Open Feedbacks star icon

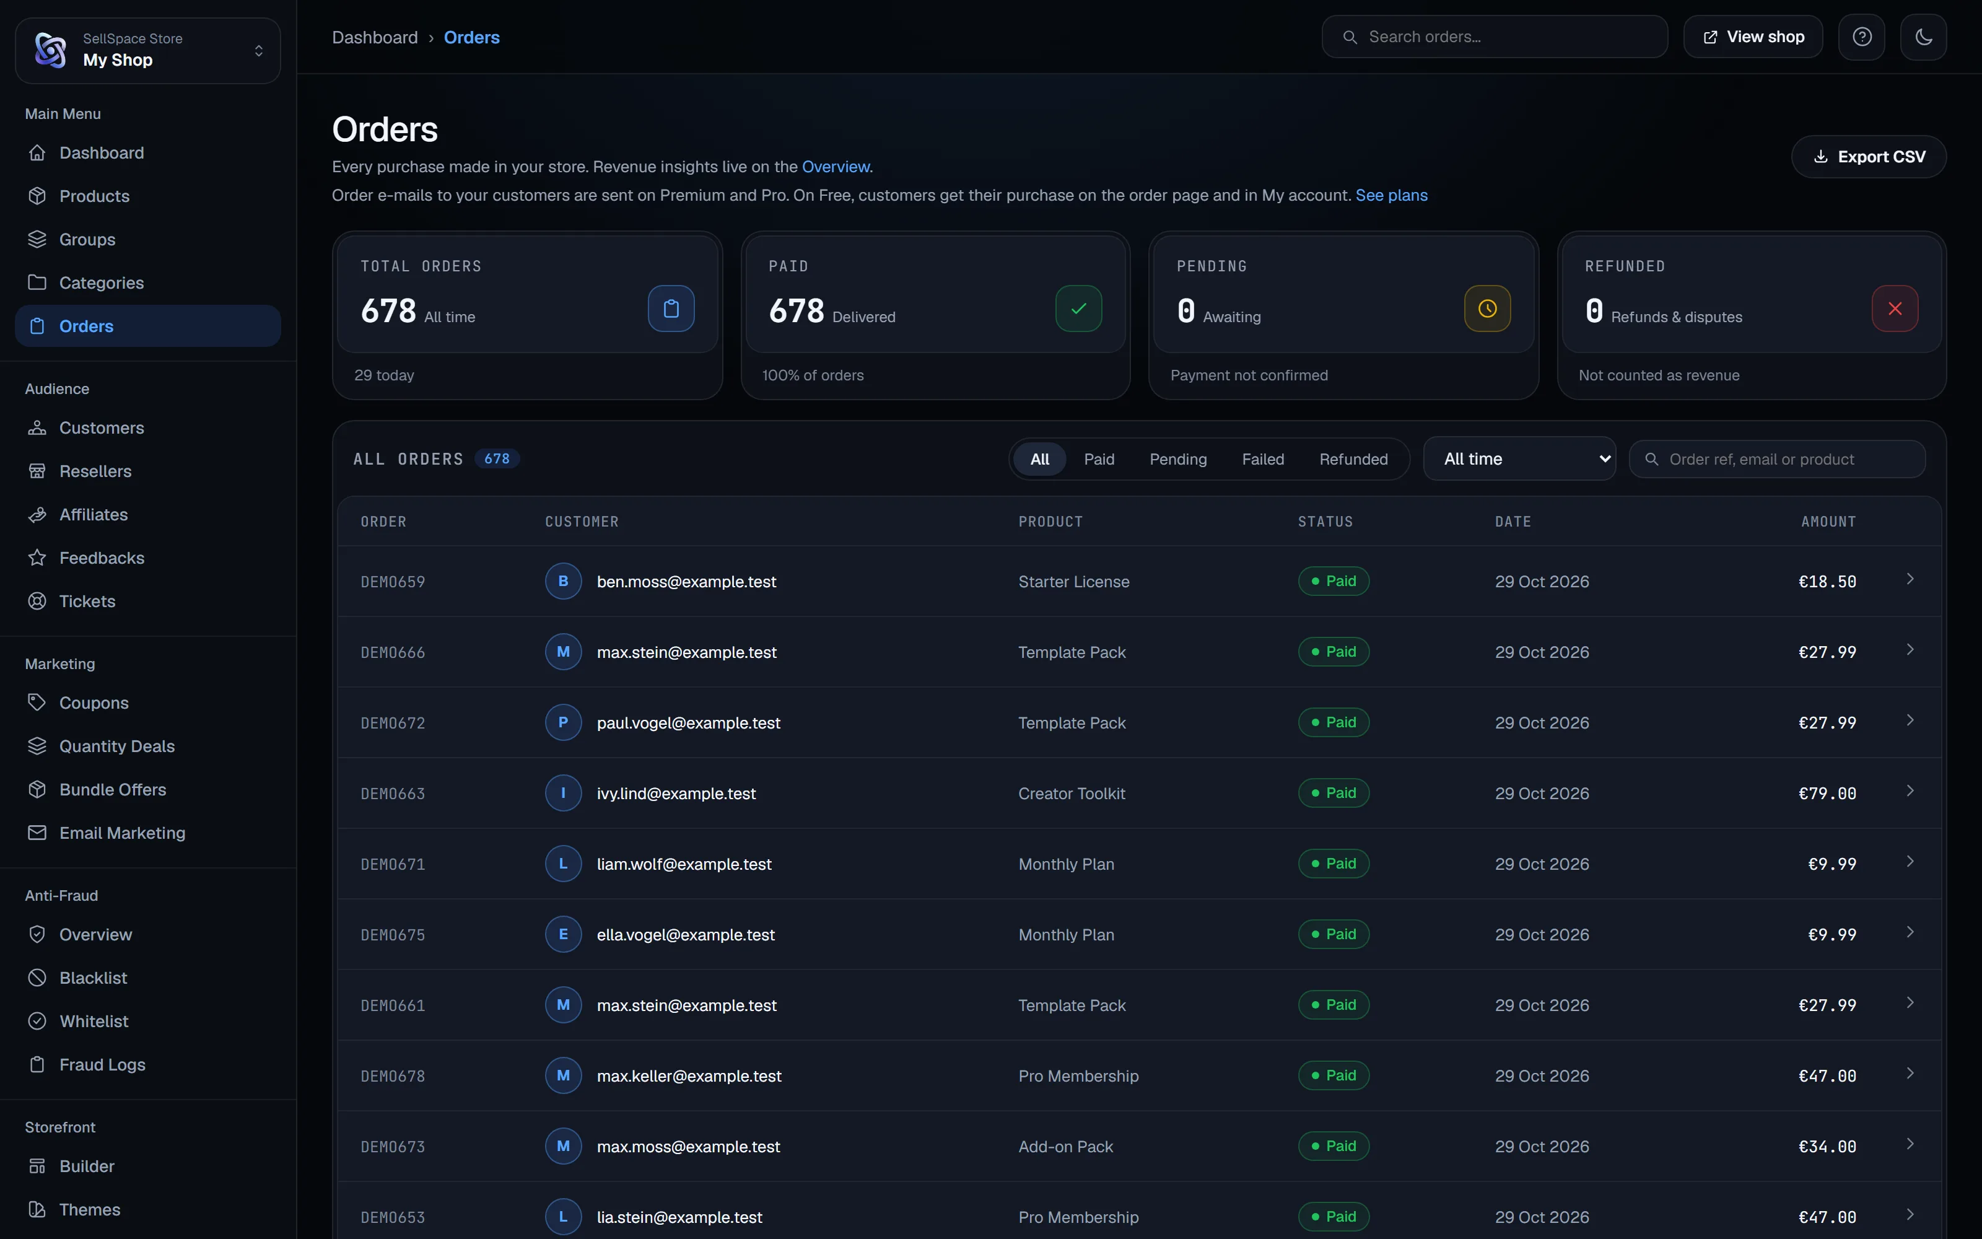(37, 558)
